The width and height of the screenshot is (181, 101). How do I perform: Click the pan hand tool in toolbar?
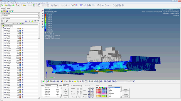[x=106, y=5]
